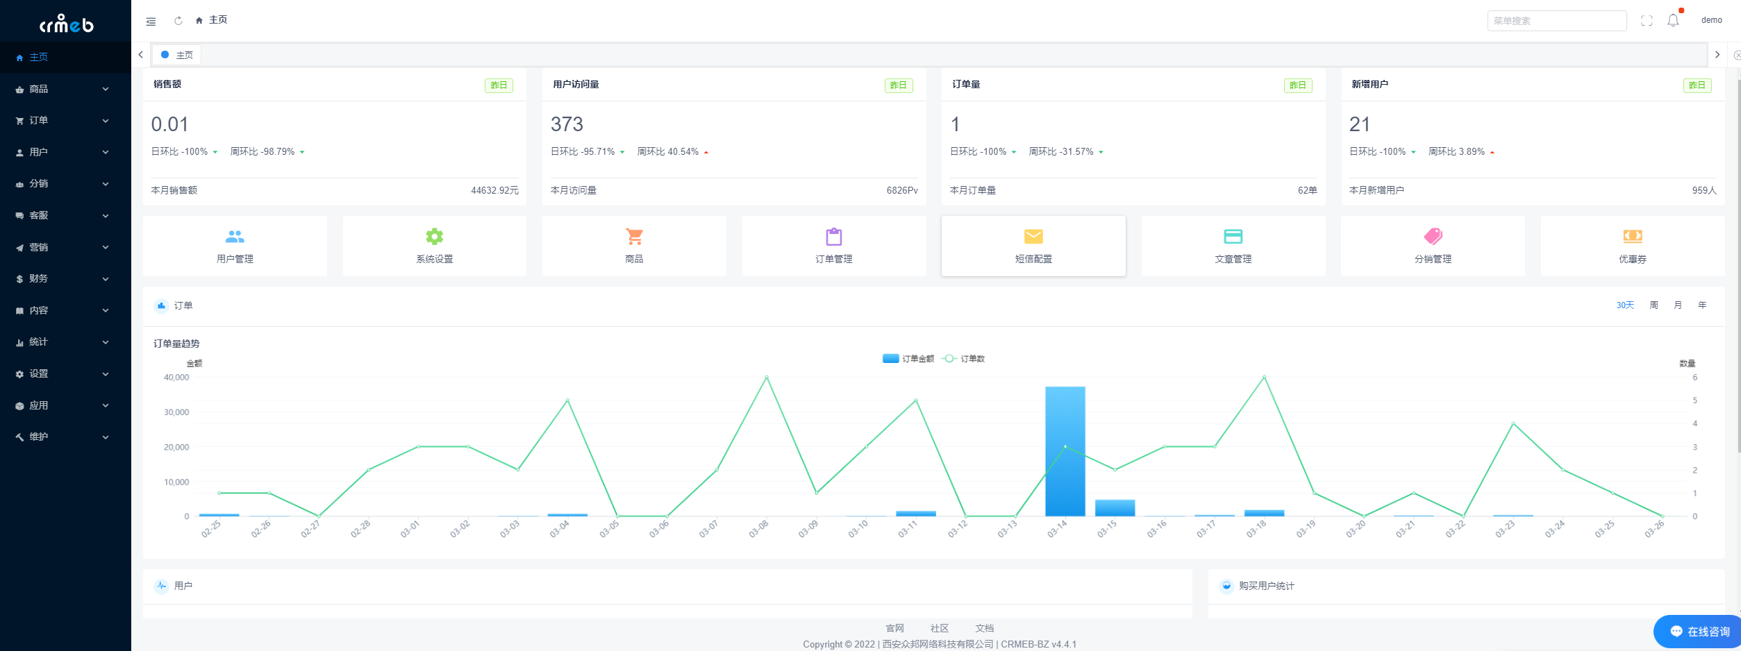Viewport: 1741px width, 651px height.
Task: Expand the 用户 sidebar menu
Action: [65, 152]
